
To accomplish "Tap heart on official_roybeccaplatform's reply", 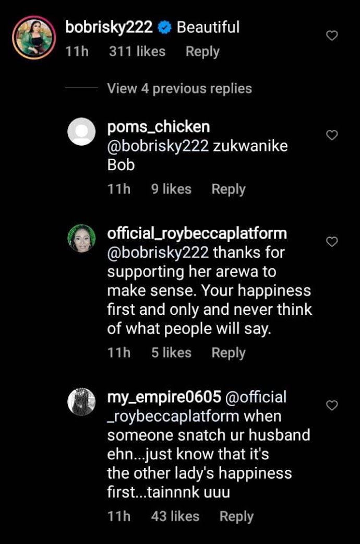I will pyautogui.click(x=332, y=242).
